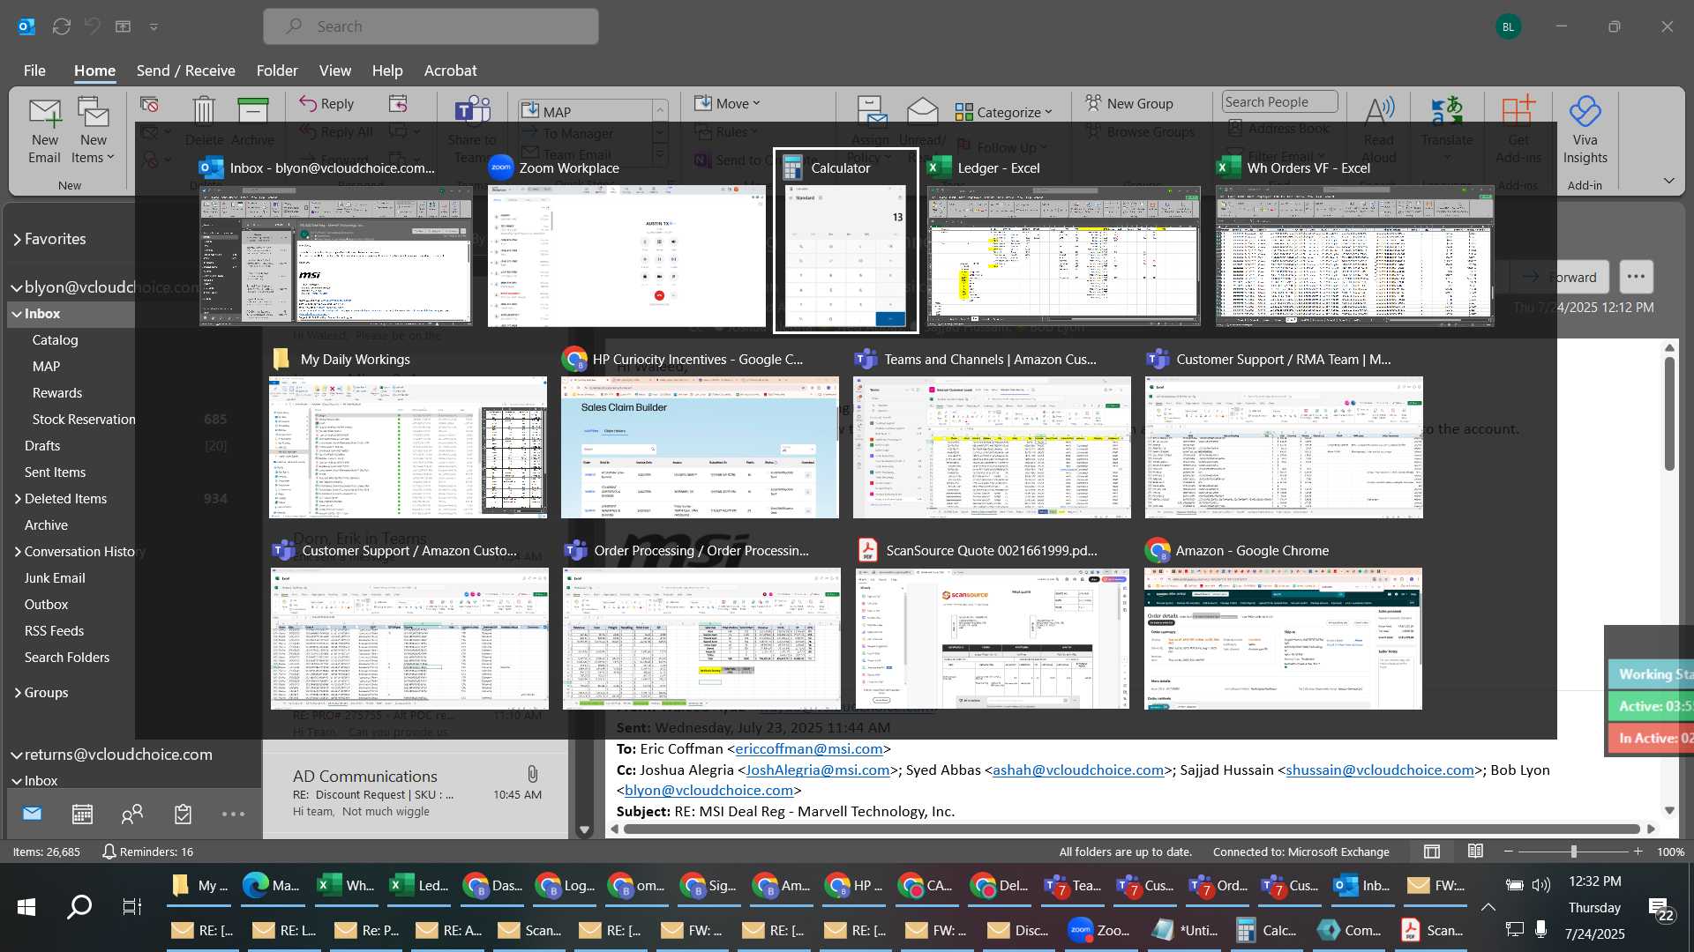Click the zoom slider handle in status bar
Image resolution: width=1694 pixels, height=952 pixels.
1573,852
